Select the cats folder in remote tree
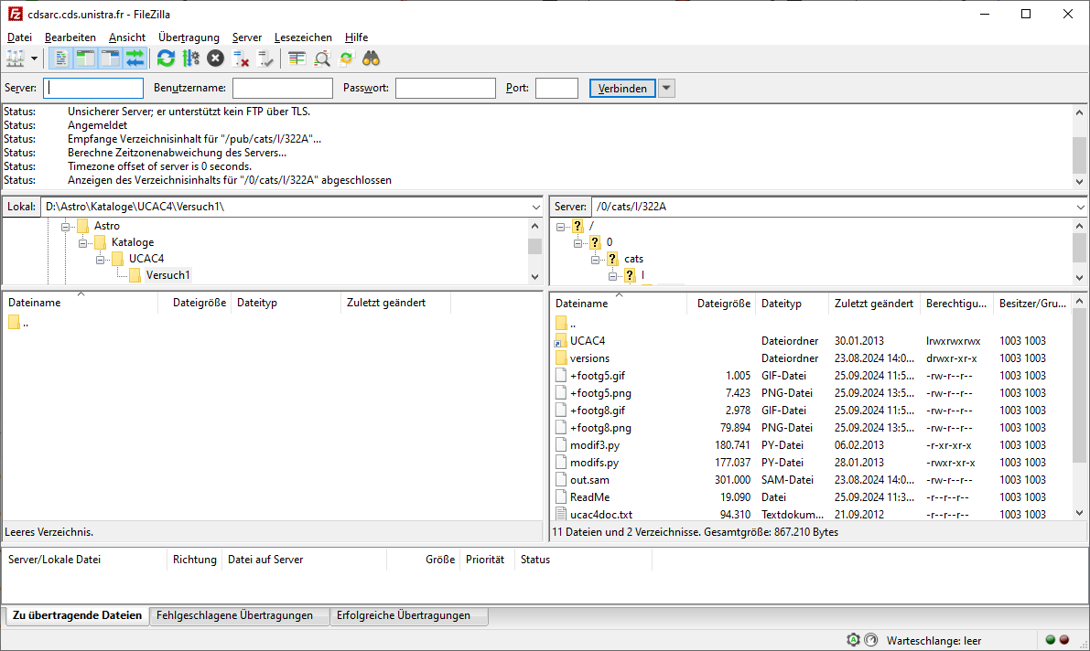Screen dimensions: 1090x651 click(x=633, y=259)
